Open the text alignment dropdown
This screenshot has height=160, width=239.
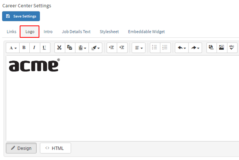[139, 48]
